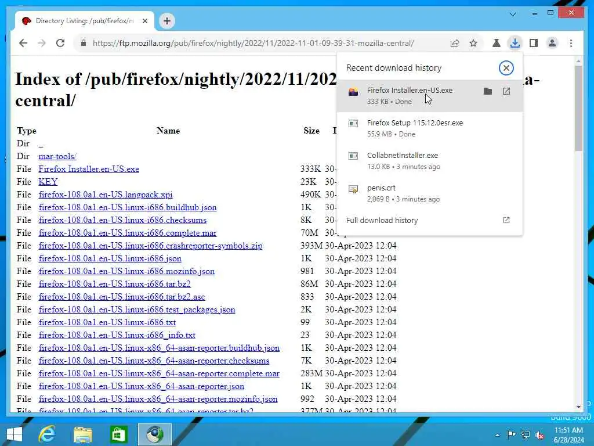Download Firefox Installer.en-US.exe link

(89, 169)
